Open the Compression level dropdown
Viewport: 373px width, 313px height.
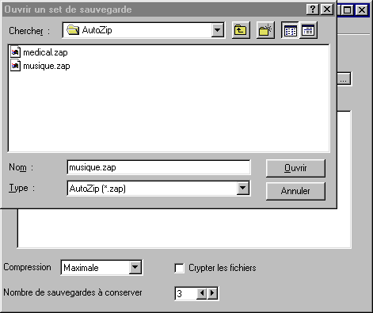[x=135, y=267]
